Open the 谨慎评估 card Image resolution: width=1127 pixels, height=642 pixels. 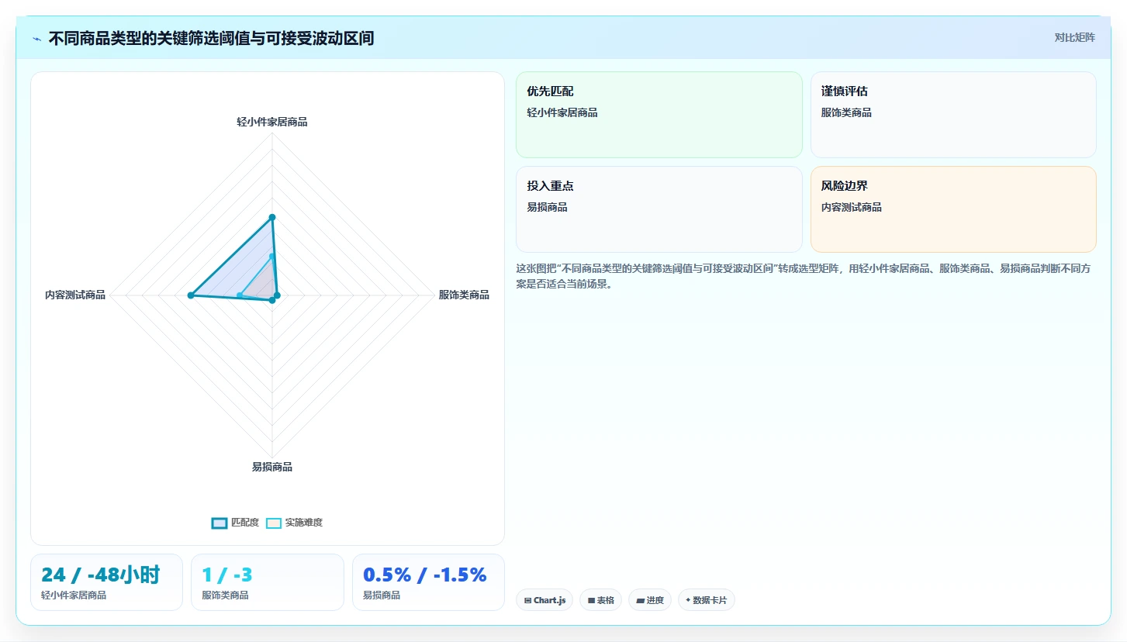point(953,115)
